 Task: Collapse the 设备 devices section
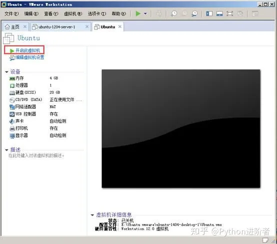point(6,72)
